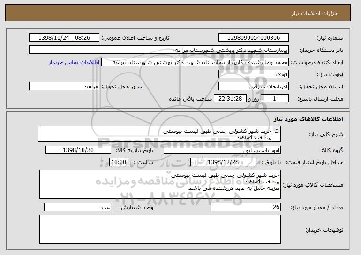Select the ایجاد کننده درخواست field

tap(196, 62)
